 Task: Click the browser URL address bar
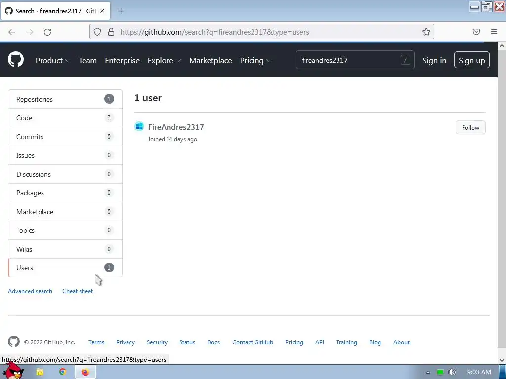click(x=261, y=32)
